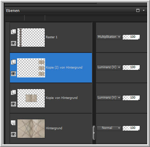The image size is (150, 147).
Task: Click the Hintergrund layer opacity field
Action: pos(131,128)
